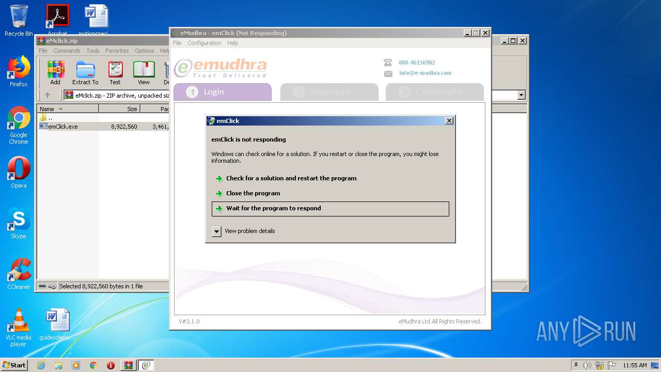Image resolution: width=661 pixels, height=372 pixels.
Task: Launch Firefox from desktop
Action: (19, 71)
